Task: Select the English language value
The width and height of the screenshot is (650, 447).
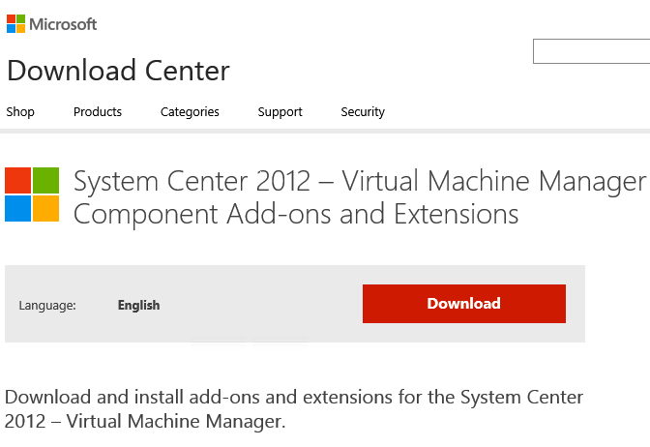Action: (x=139, y=305)
